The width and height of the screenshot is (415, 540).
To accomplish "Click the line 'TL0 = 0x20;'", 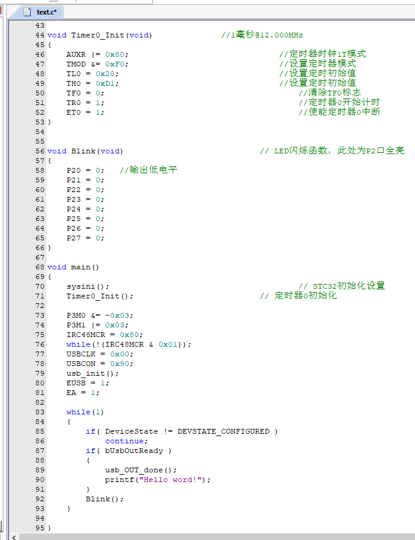I will click(92, 74).
